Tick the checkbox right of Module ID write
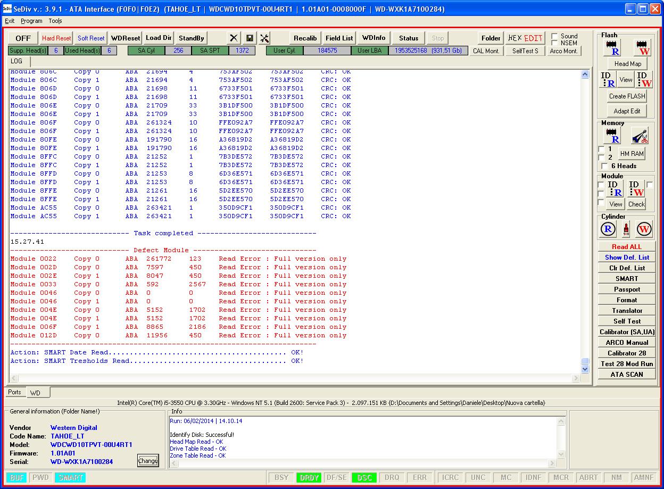This screenshot has height=489, width=664. pyautogui.click(x=650, y=185)
